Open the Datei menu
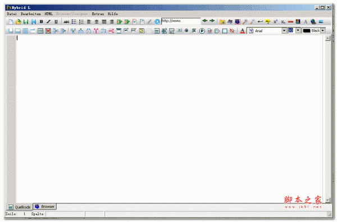Viewport: 337px width, 222px height. pos(12,13)
